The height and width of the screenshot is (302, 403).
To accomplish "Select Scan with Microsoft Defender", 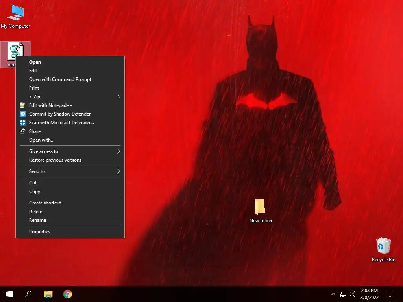I will 70,123.
